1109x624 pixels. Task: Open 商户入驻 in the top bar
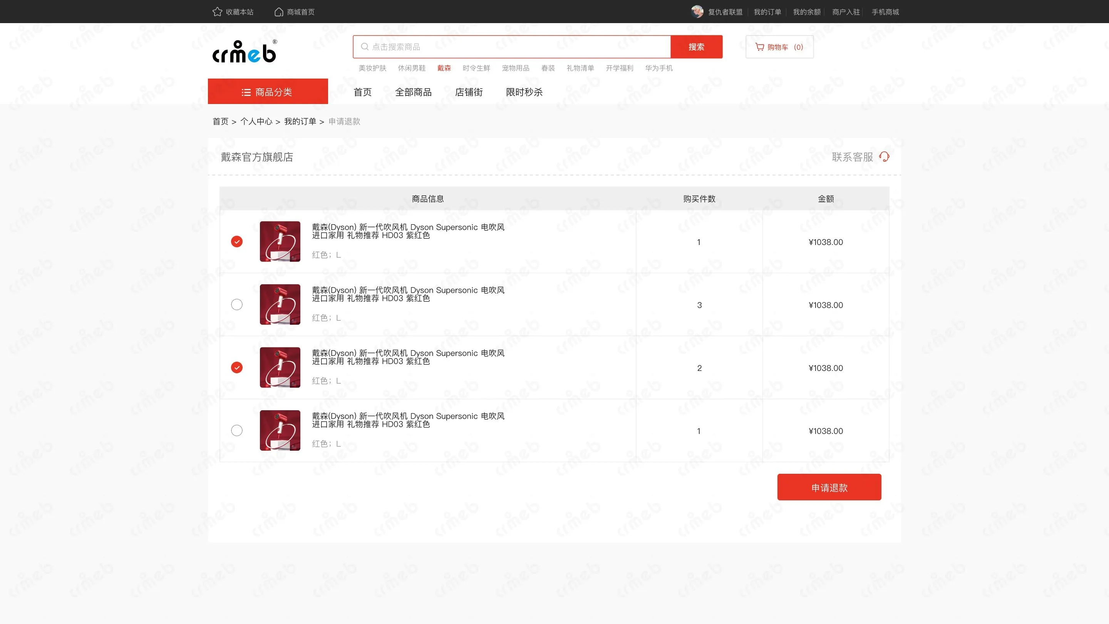coord(846,12)
